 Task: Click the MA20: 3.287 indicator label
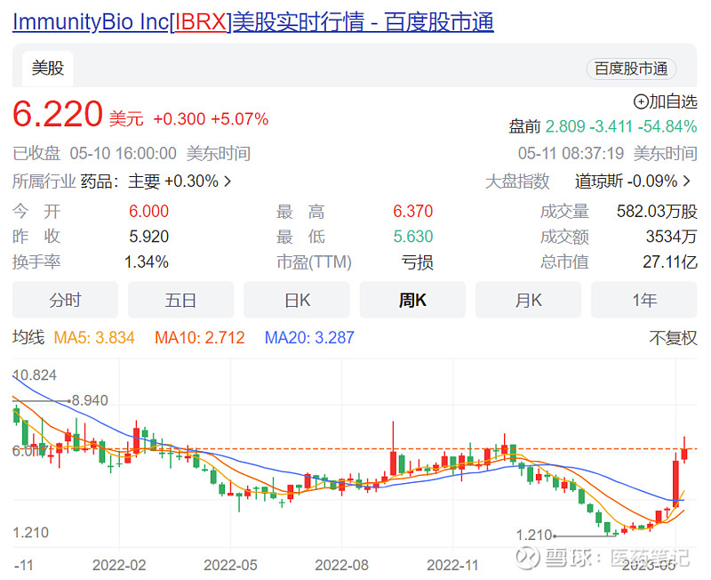click(309, 338)
